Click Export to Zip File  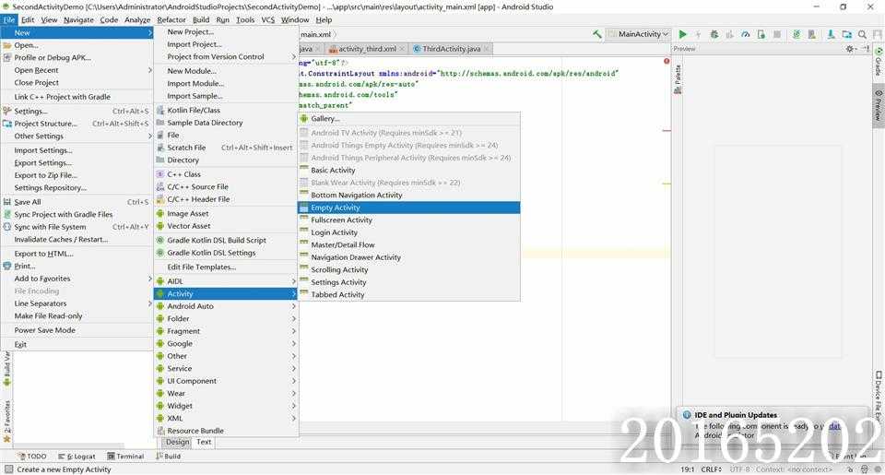coord(77,175)
